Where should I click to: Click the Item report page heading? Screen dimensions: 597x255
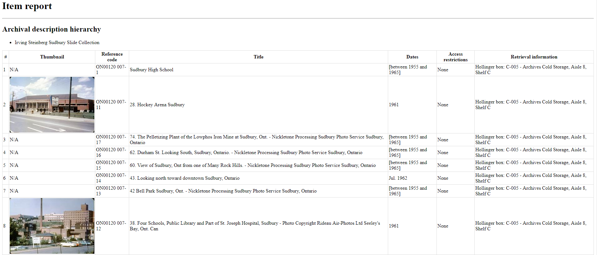tap(27, 6)
